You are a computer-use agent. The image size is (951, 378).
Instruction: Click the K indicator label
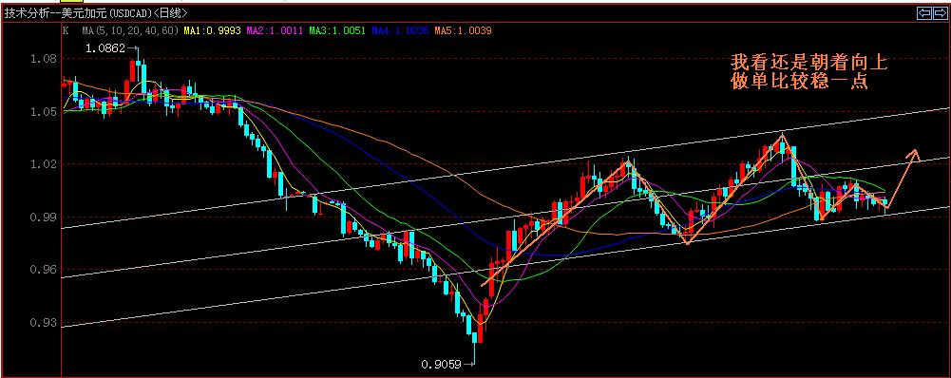point(66,30)
